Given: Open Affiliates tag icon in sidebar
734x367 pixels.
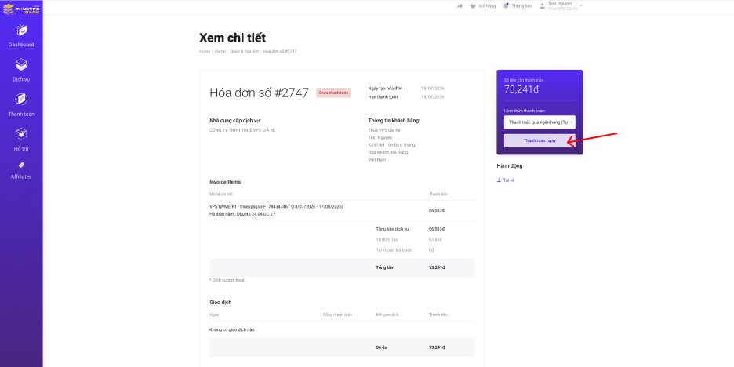Looking at the screenshot, I should tap(21, 165).
